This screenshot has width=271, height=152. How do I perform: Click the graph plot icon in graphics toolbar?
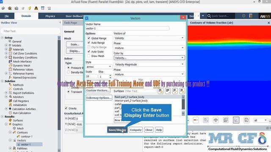click(236, 120)
